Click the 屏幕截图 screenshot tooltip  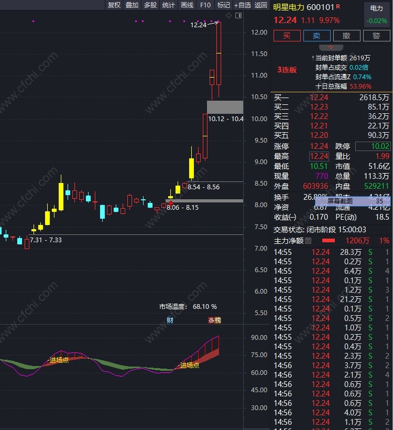point(352,201)
